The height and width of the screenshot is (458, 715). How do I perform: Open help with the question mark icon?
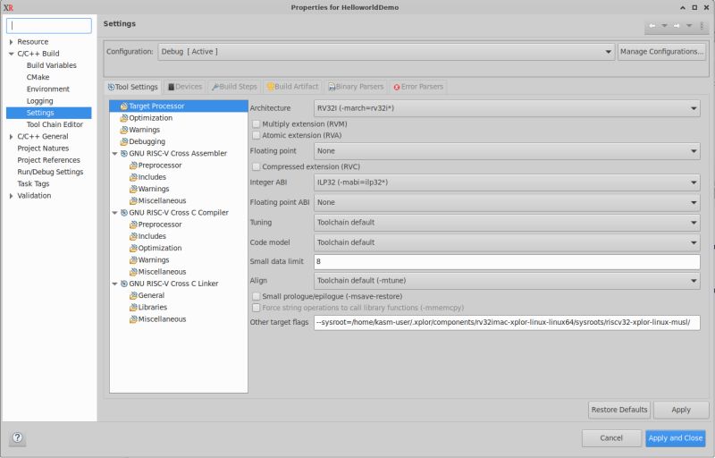click(17, 438)
